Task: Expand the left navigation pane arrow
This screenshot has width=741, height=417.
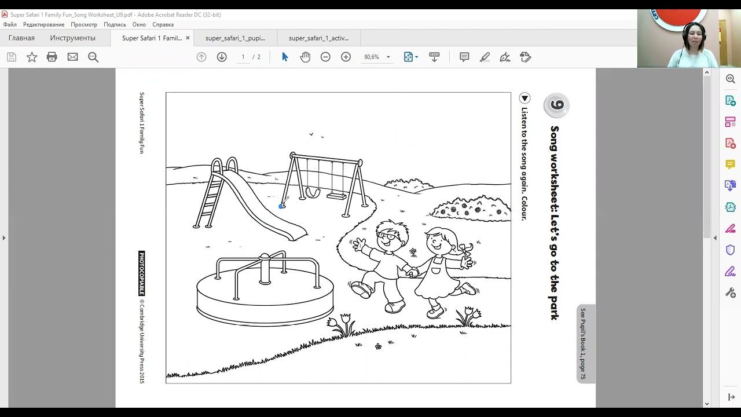Action: 4,238
